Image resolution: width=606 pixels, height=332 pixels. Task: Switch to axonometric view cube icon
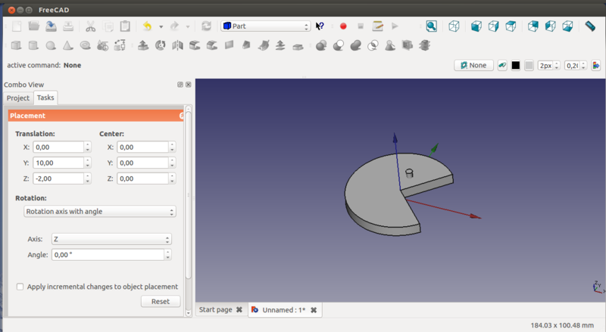tap(454, 26)
